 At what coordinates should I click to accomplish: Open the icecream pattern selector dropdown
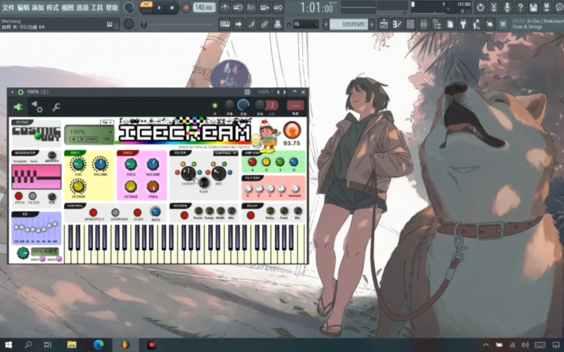pyautogui.click(x=349, y=24)
